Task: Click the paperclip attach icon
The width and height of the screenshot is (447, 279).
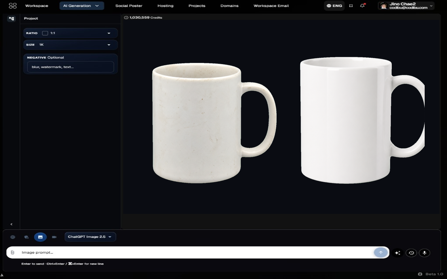Action: click(x=12, y=253)
